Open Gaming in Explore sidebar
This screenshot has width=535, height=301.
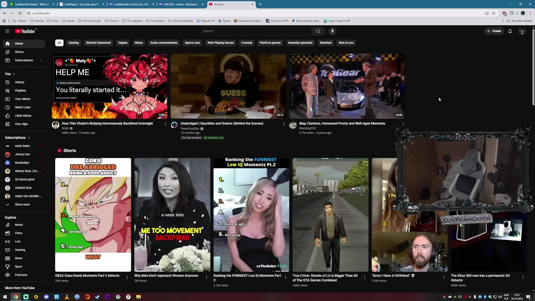(24, 250)
